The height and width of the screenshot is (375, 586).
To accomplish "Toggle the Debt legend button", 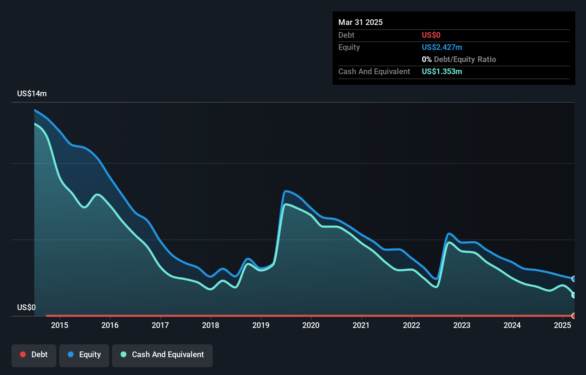I will pyautogui.click(x=34, y=355).
